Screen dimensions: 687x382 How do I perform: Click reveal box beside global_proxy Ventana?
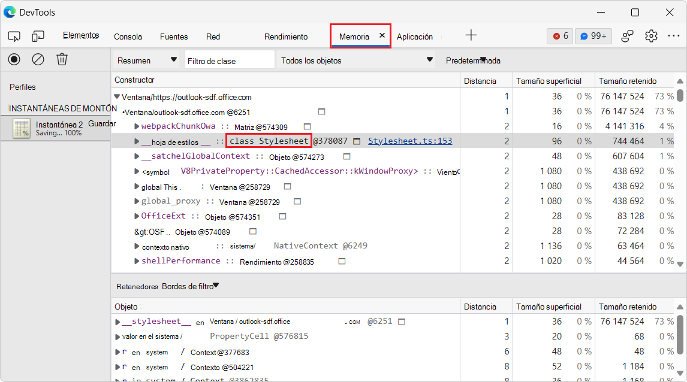tap(297, 201)
